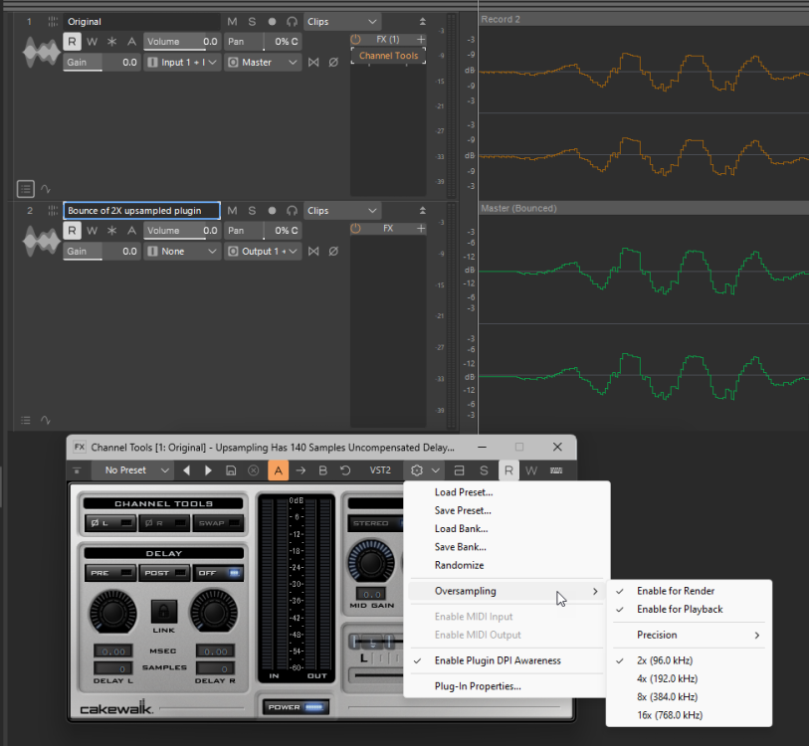Invert phase on the Bounce track
Viewport: 809px width, 746px height.
coord(333,252)
